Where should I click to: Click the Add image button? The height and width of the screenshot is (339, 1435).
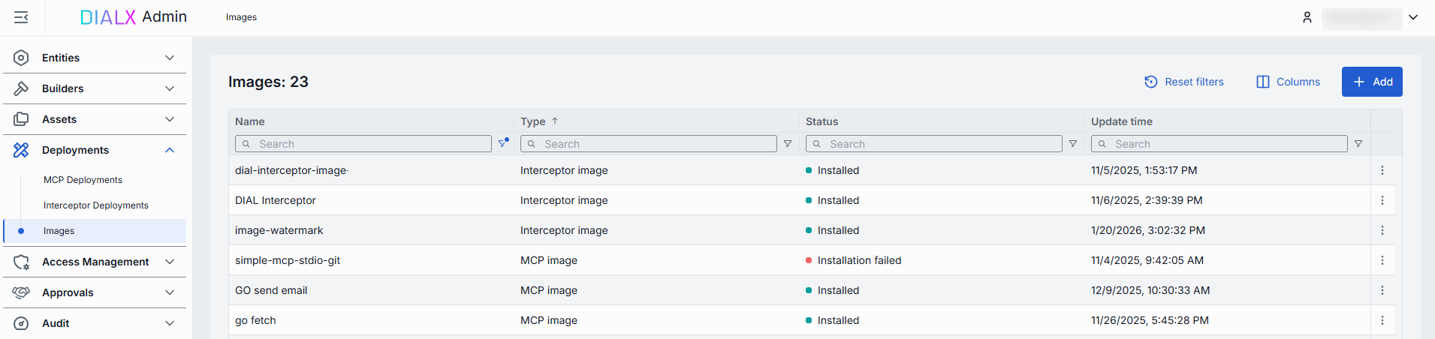(1371, 82)
